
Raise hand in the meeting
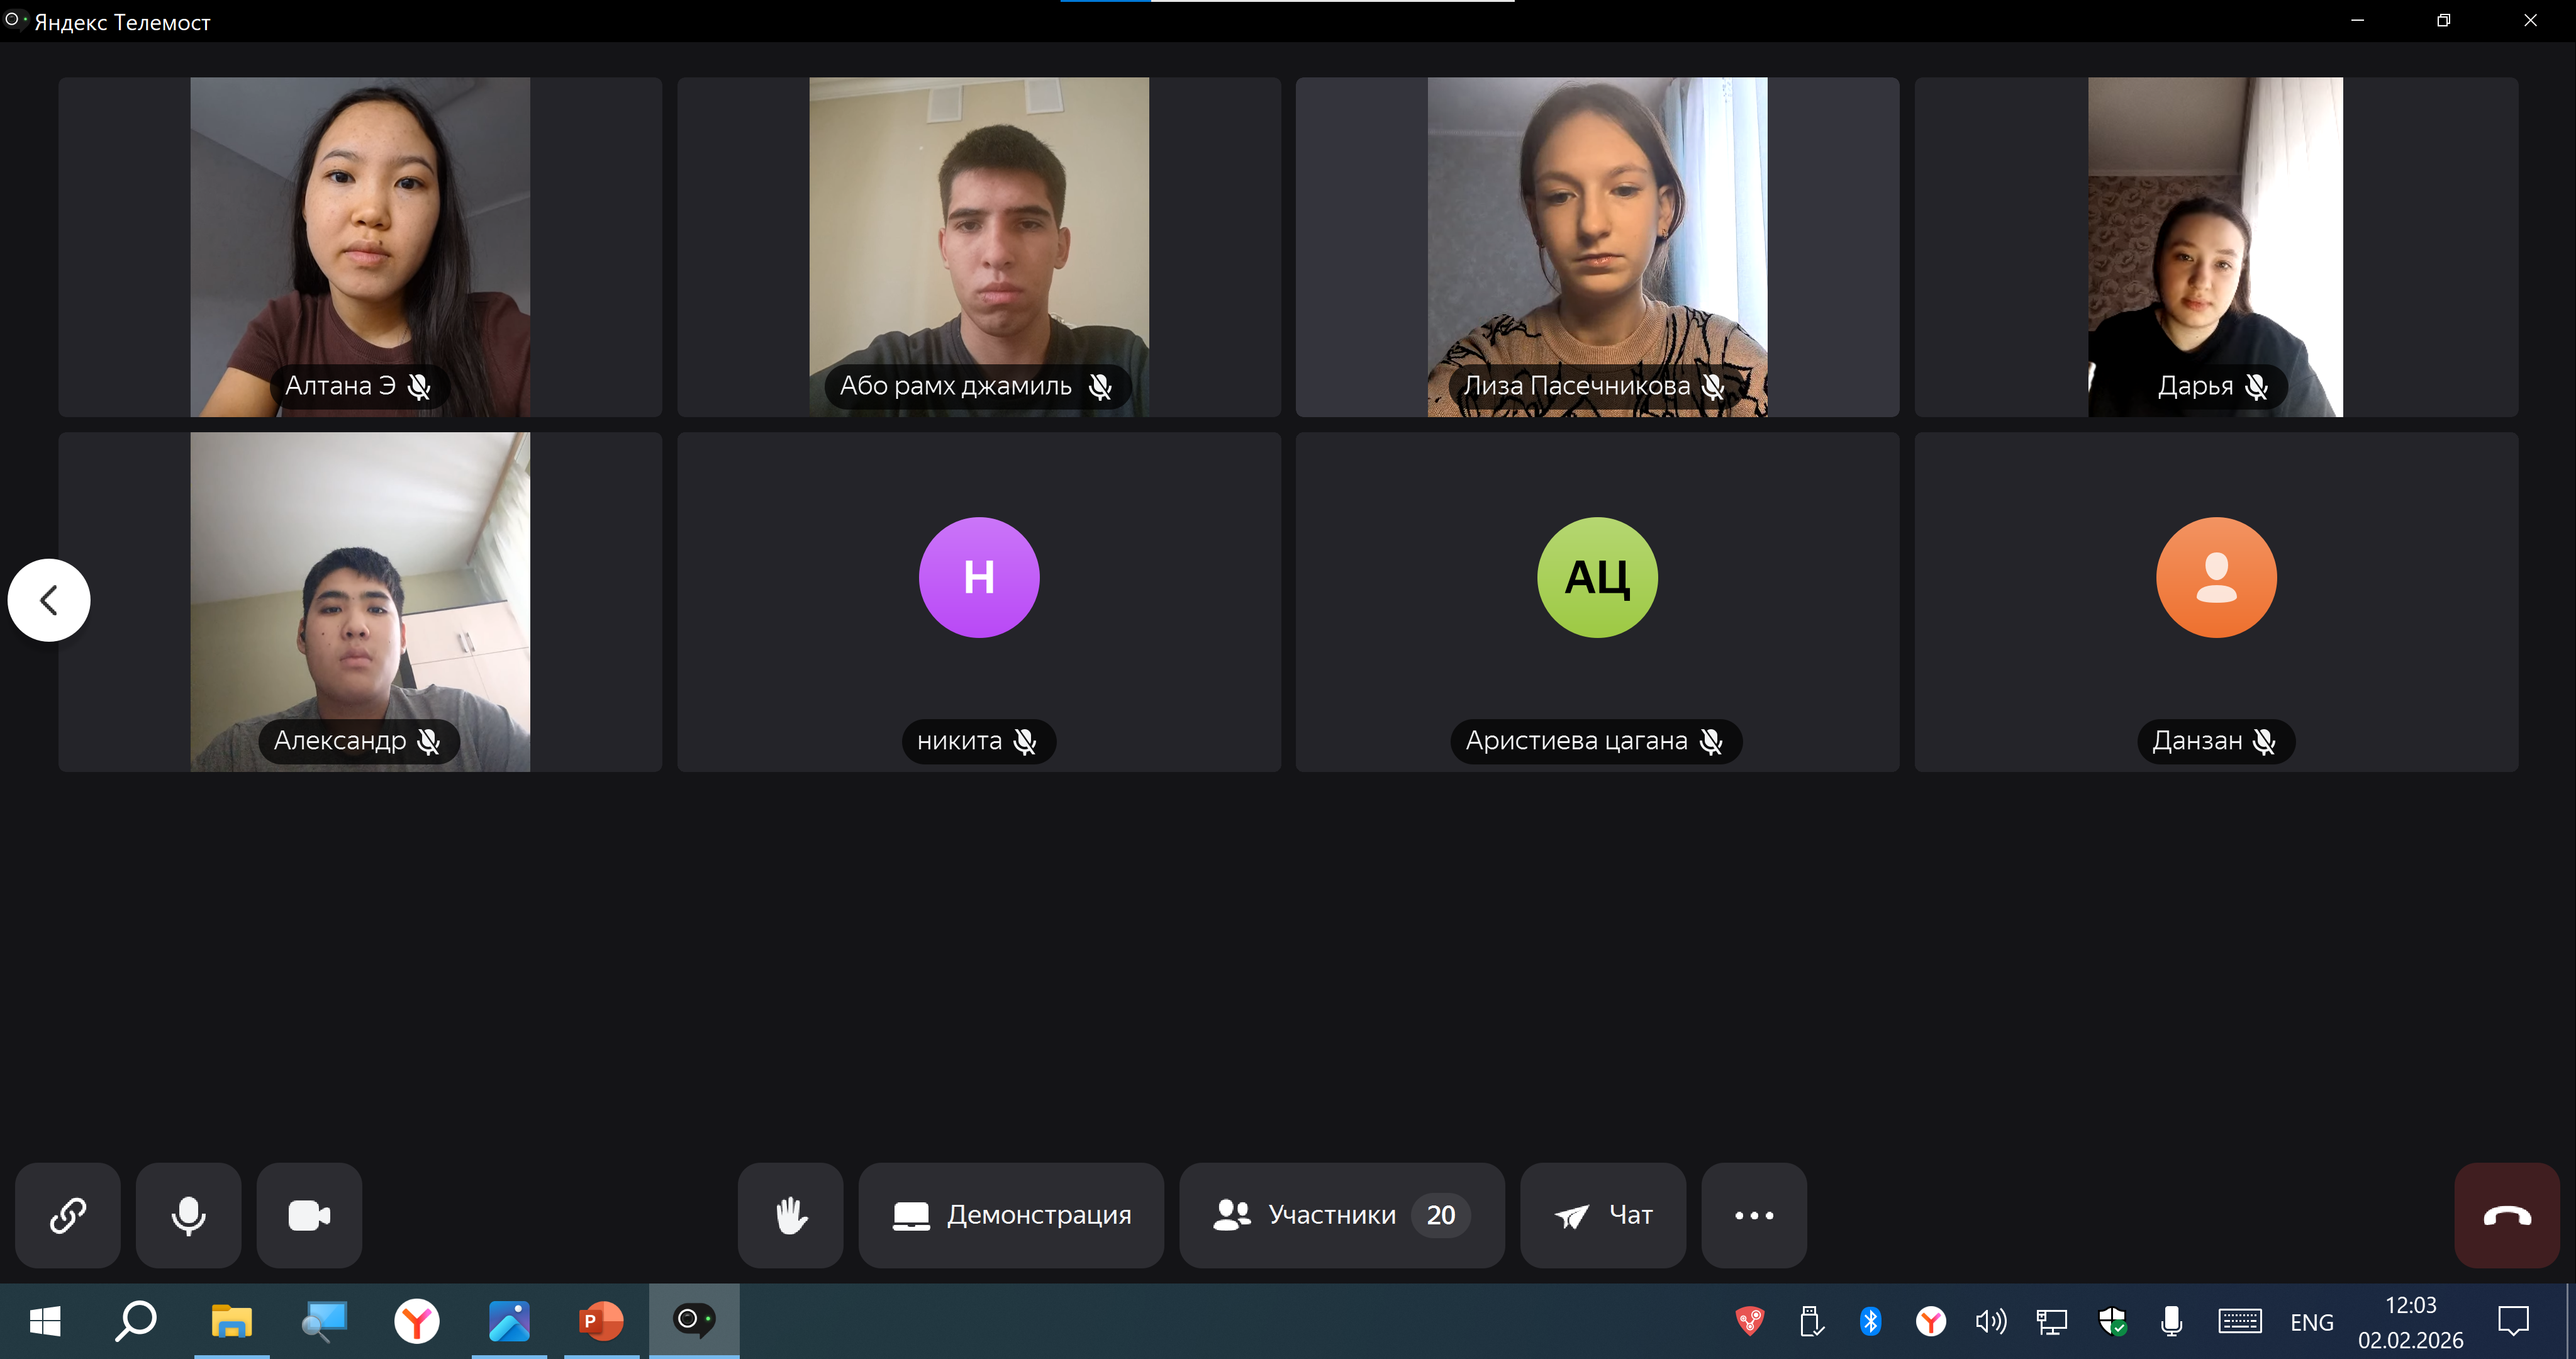coord(790,1215)
